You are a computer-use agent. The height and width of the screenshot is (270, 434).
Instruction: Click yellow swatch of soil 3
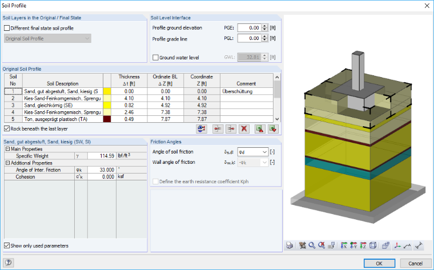(107, 105)
